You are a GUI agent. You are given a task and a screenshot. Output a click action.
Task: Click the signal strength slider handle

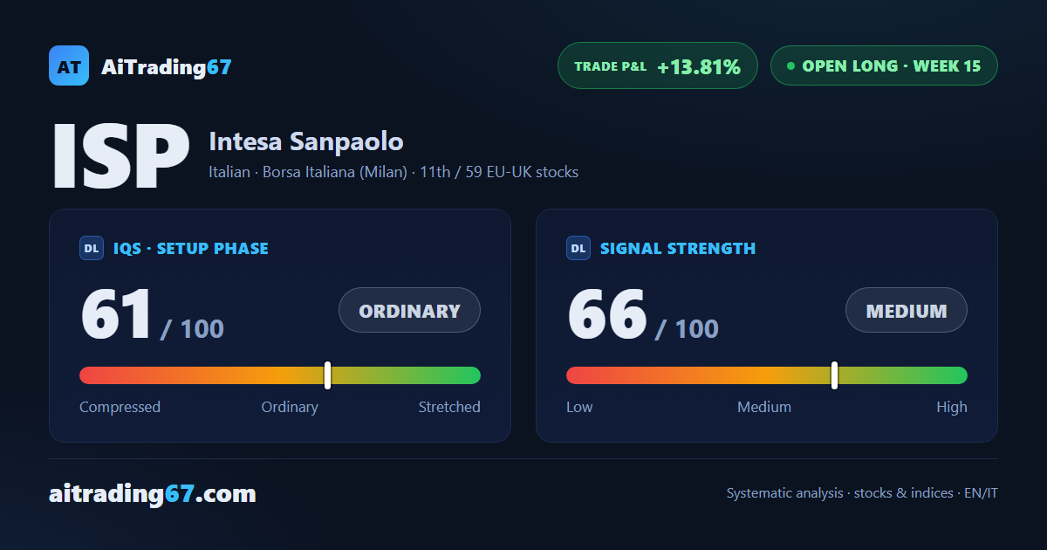tap(834, 375)
